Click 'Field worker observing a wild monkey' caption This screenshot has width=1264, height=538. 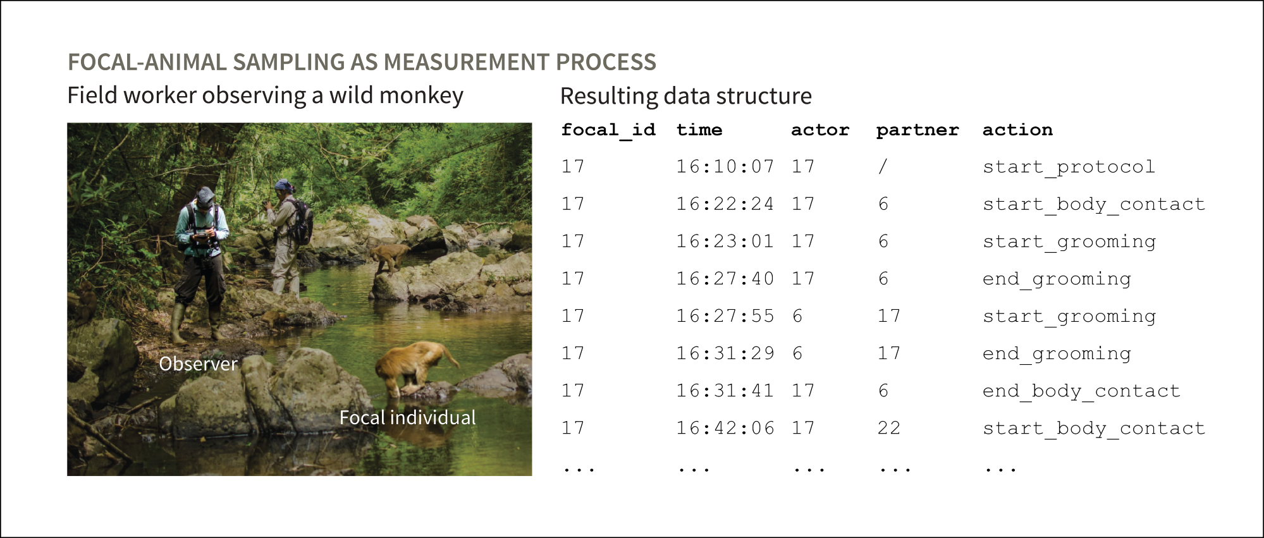[x=265, y=95]
